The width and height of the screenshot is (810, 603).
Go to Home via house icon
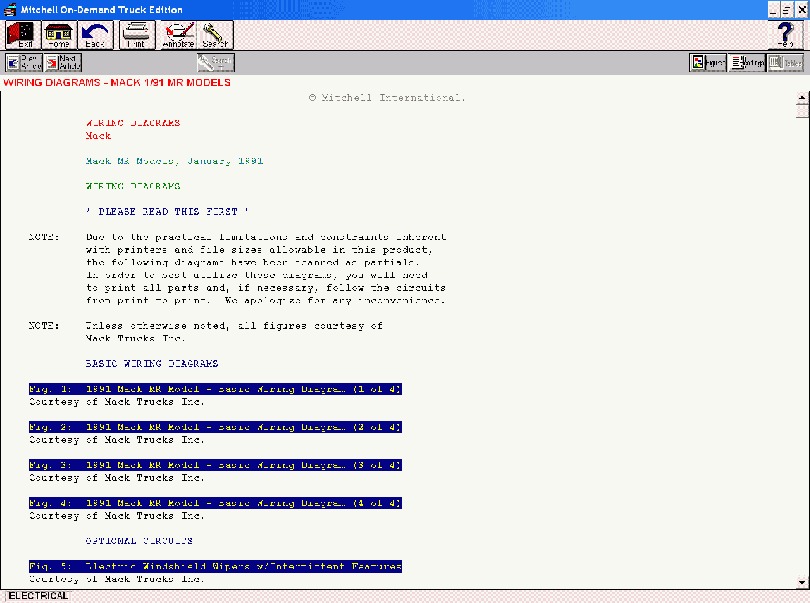[x=59, y=35]
